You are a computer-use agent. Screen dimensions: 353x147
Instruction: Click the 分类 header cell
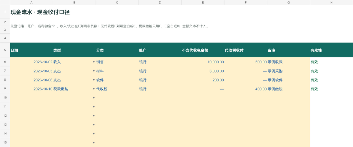tap(117, 50)
